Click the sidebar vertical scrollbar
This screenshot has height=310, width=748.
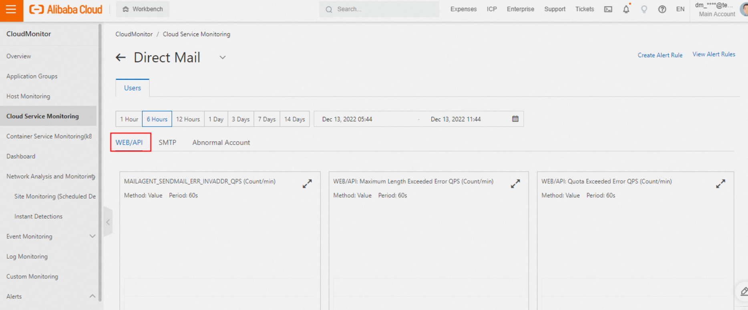tap(100, 162)
